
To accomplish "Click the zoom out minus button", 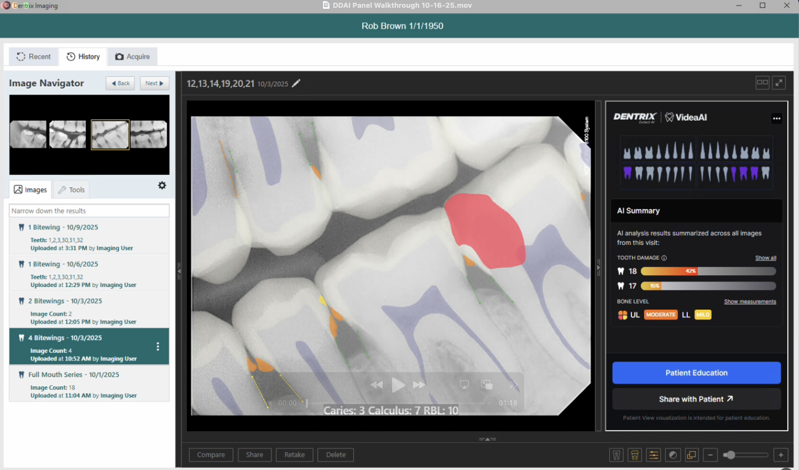I will [x=711, y=455].
